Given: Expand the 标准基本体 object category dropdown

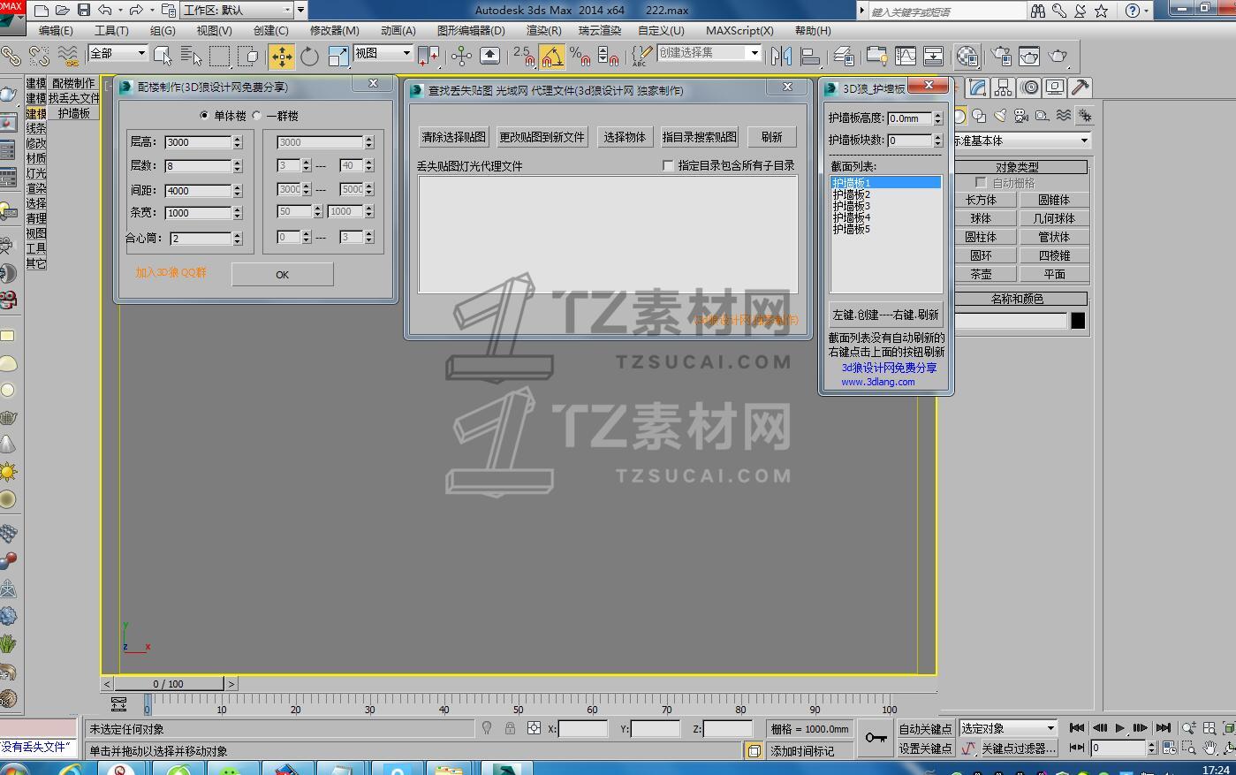Looking at the screenshot, I should pos(1021,141).
